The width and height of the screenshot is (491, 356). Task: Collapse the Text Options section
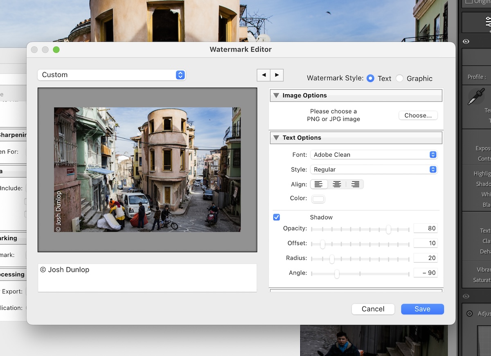pos(276,137)
